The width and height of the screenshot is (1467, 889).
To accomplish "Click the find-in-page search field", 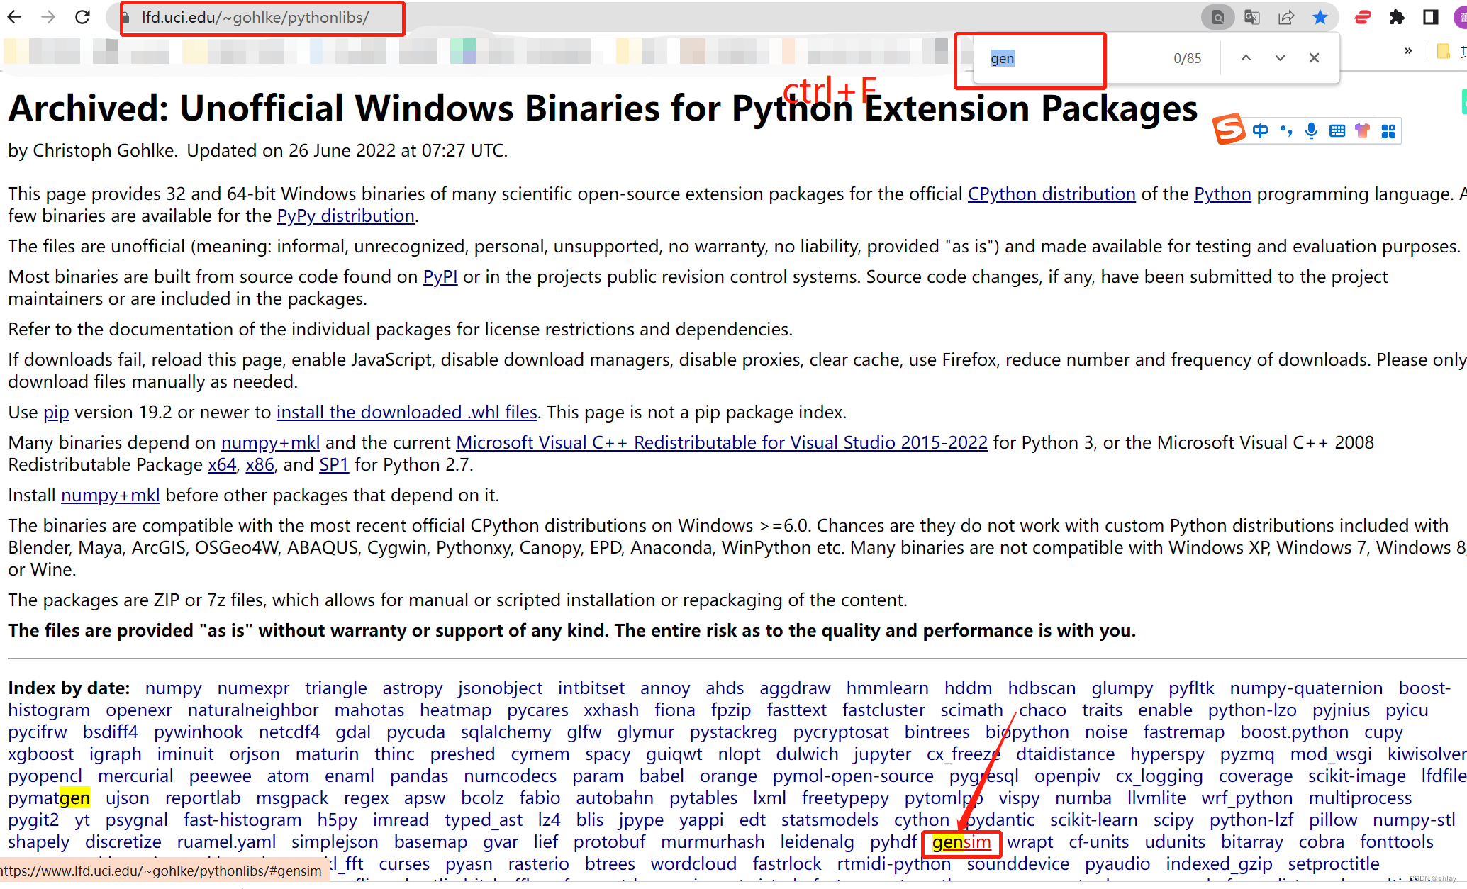I will pos(1071,58).
